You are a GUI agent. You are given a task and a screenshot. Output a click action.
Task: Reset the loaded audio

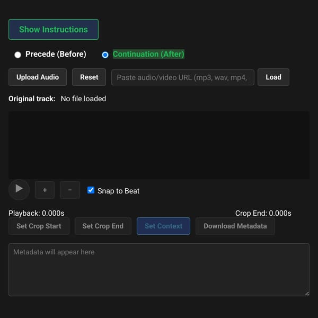89,77
